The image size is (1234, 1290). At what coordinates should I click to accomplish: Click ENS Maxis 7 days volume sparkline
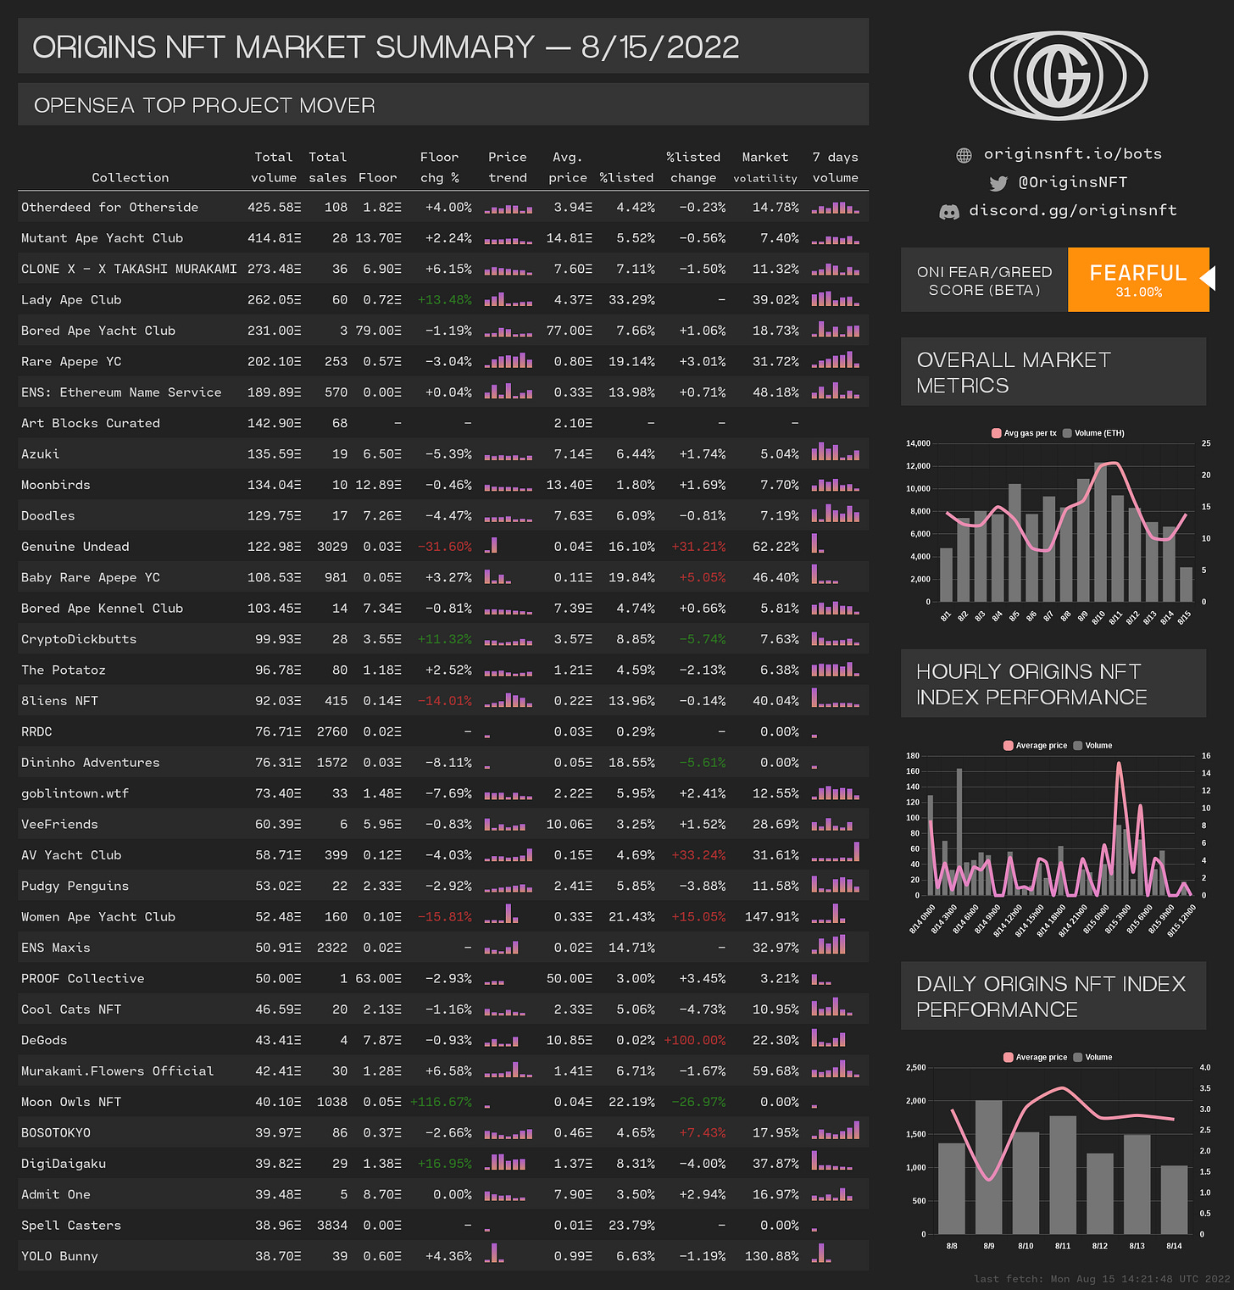click(x=829, y=945)
